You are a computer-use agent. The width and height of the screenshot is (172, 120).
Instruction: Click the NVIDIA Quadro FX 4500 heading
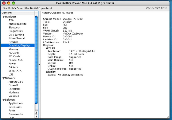tap(57, 13)
